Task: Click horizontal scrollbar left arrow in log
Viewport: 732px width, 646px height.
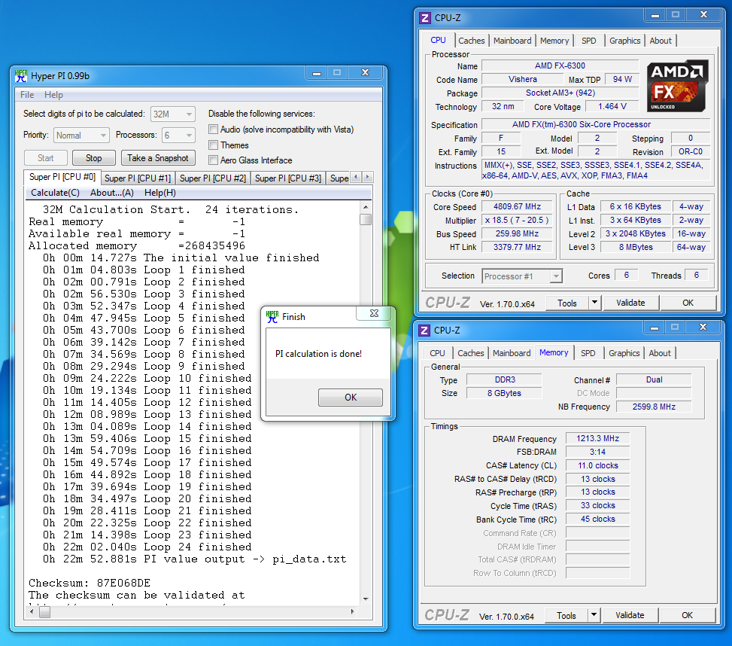Action: pyautogui.click(x=32, y=611)
